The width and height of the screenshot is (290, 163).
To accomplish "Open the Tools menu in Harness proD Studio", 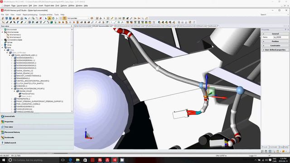I will click(x=56, y=14).
